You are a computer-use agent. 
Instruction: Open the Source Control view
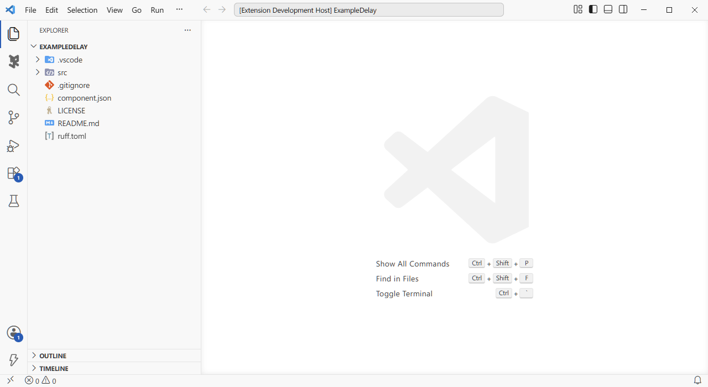tap(14, 117)
